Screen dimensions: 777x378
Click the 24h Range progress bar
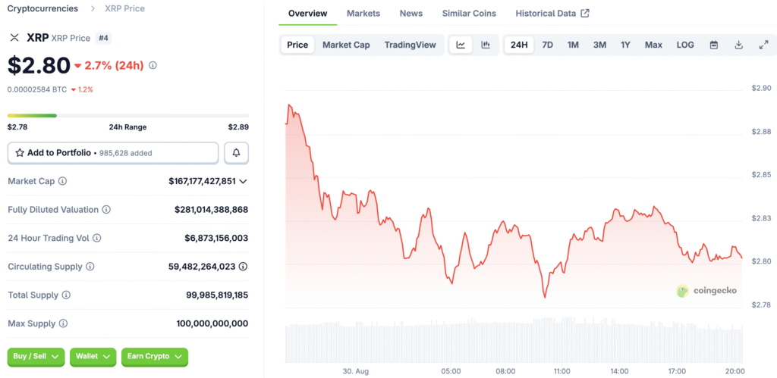coord(128,116)
